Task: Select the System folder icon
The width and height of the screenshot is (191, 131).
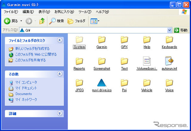Action: click(79, 40)
